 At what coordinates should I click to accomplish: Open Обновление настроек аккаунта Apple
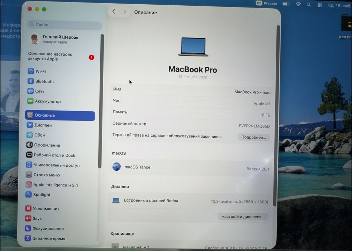50,57
